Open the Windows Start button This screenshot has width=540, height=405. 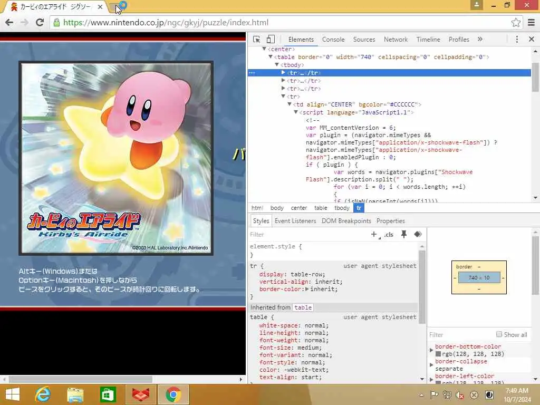13,394
